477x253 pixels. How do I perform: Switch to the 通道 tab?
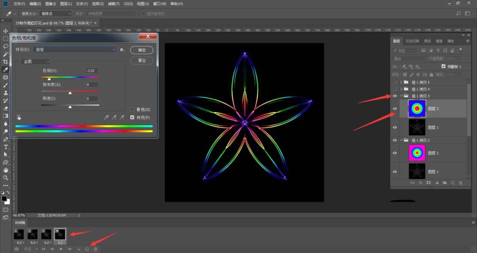[x=439, y=41]
